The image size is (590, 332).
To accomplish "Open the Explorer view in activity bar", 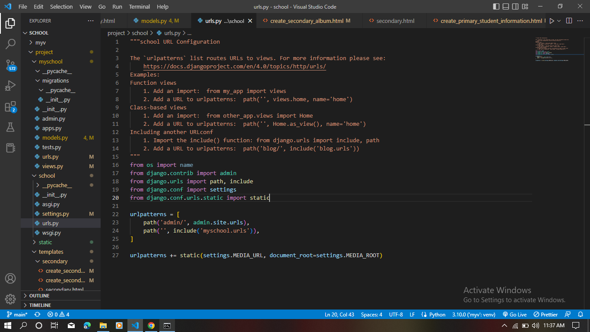I will pos(10,23).
